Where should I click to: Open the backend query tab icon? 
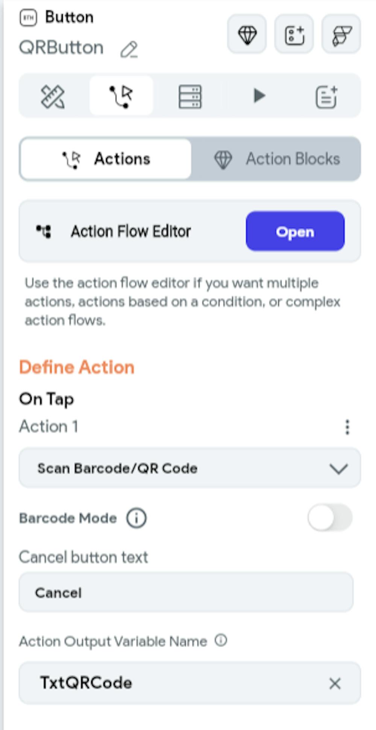(190, 96)
